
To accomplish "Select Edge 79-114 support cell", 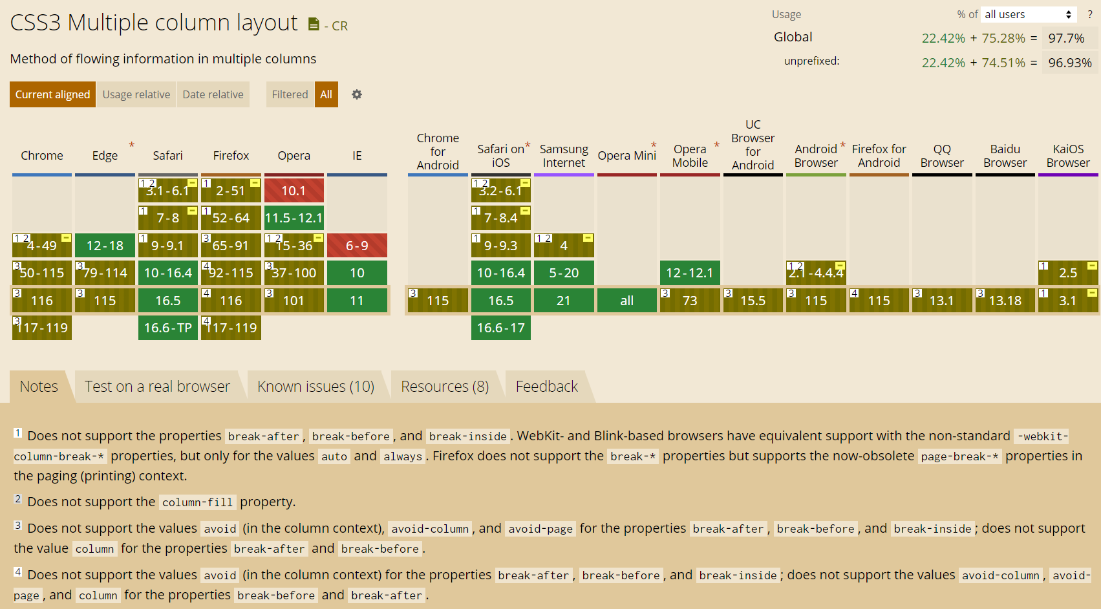I will coord(105,273).
